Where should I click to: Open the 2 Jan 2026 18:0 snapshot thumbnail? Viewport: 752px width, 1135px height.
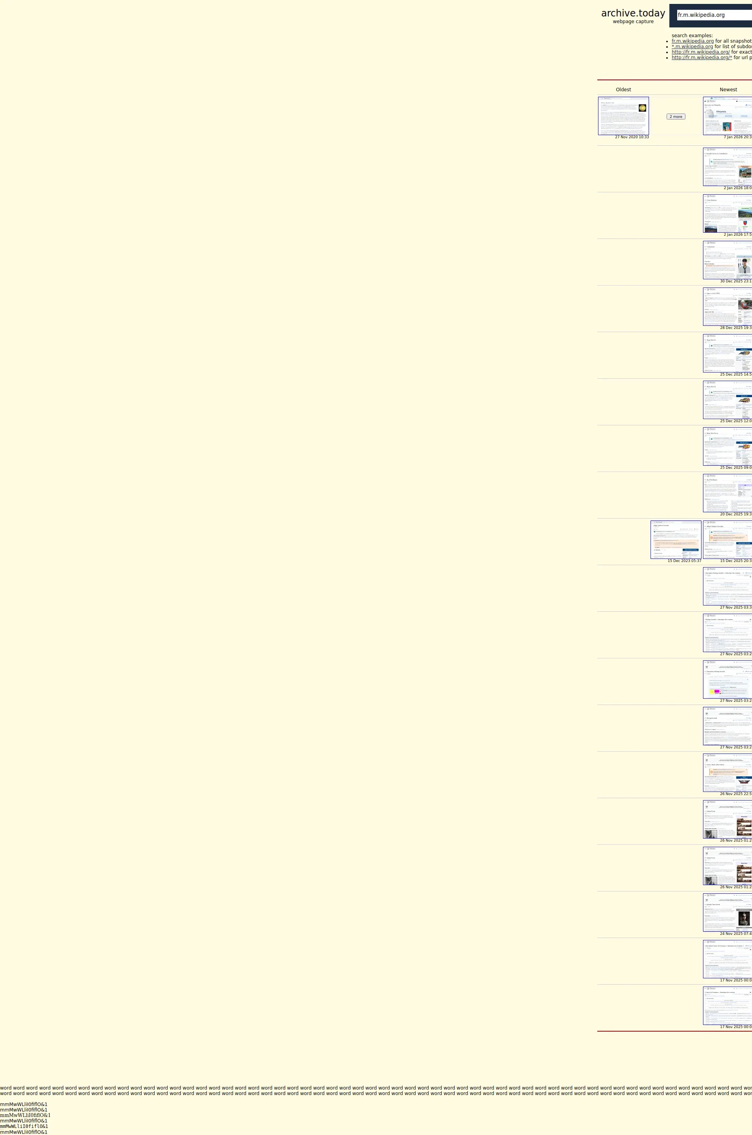[727, 167]
